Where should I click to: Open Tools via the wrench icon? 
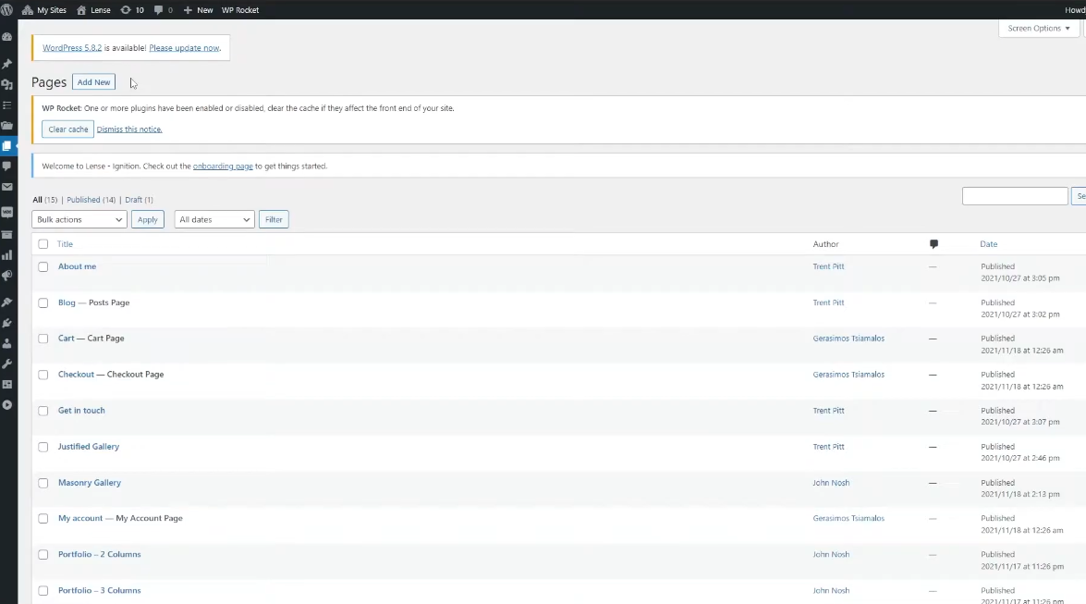pyautogui.click(x=7, y=364)
